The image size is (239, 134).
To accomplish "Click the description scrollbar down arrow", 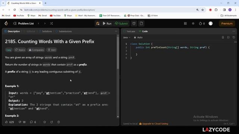I will pos(118,117).
